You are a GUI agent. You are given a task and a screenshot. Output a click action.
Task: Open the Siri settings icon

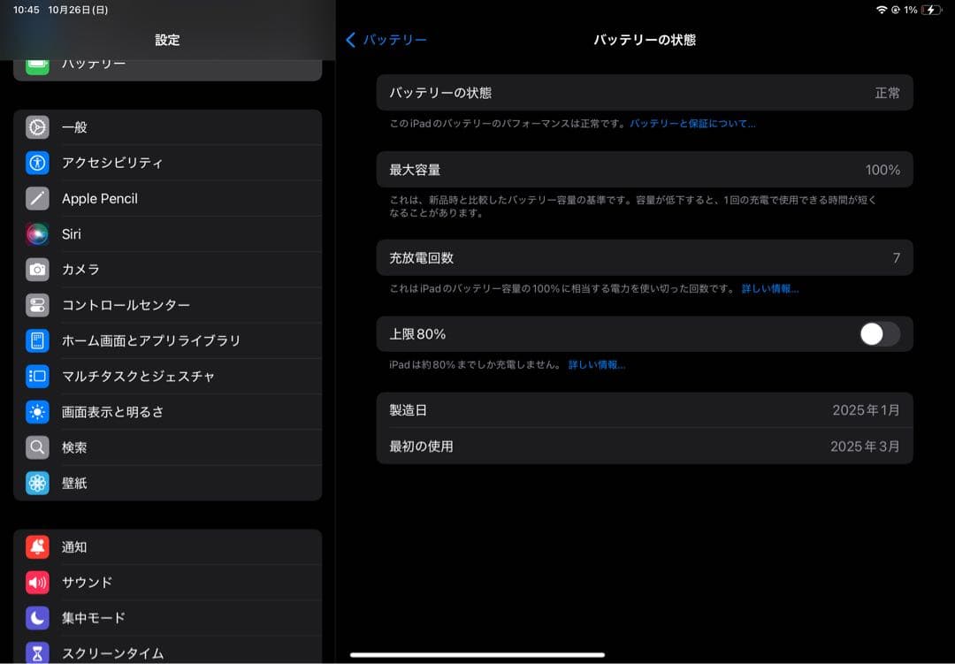point(37,233)
